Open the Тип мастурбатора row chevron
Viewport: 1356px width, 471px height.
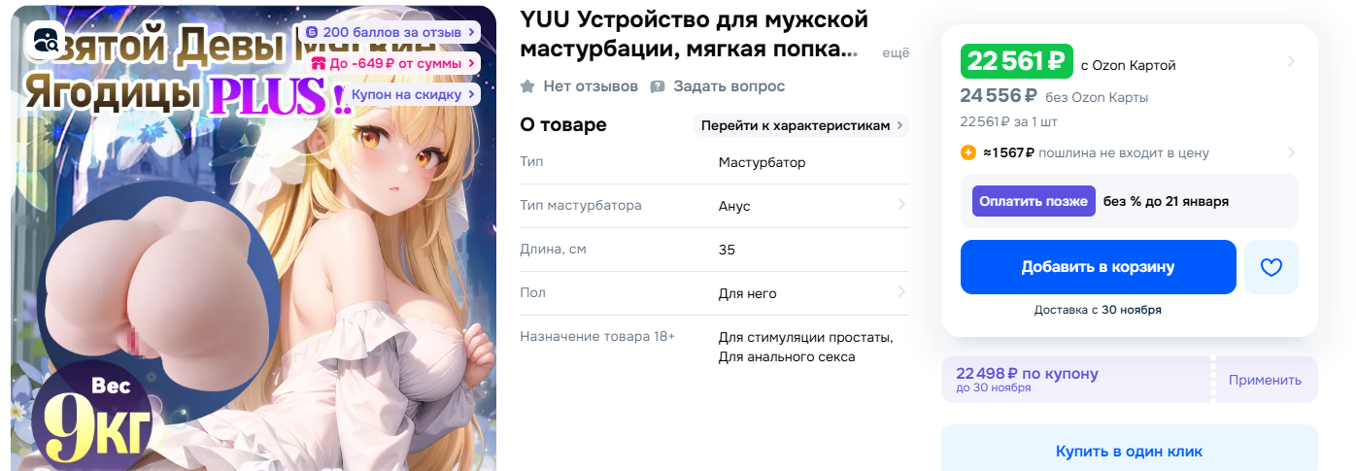coord(901,205)
